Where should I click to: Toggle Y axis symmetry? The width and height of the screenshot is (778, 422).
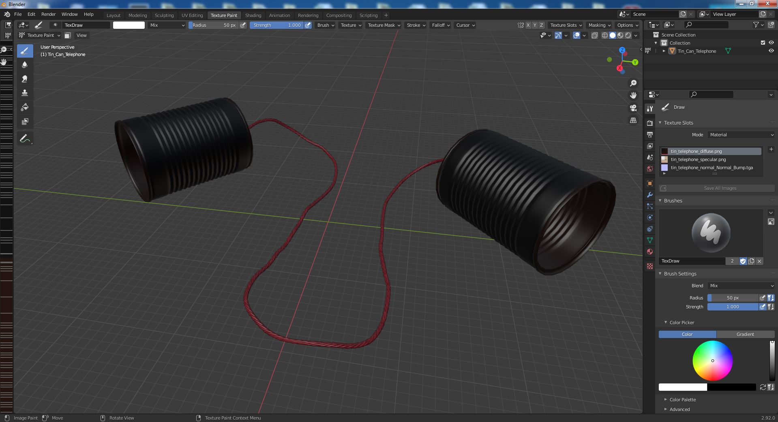point(534,25)
